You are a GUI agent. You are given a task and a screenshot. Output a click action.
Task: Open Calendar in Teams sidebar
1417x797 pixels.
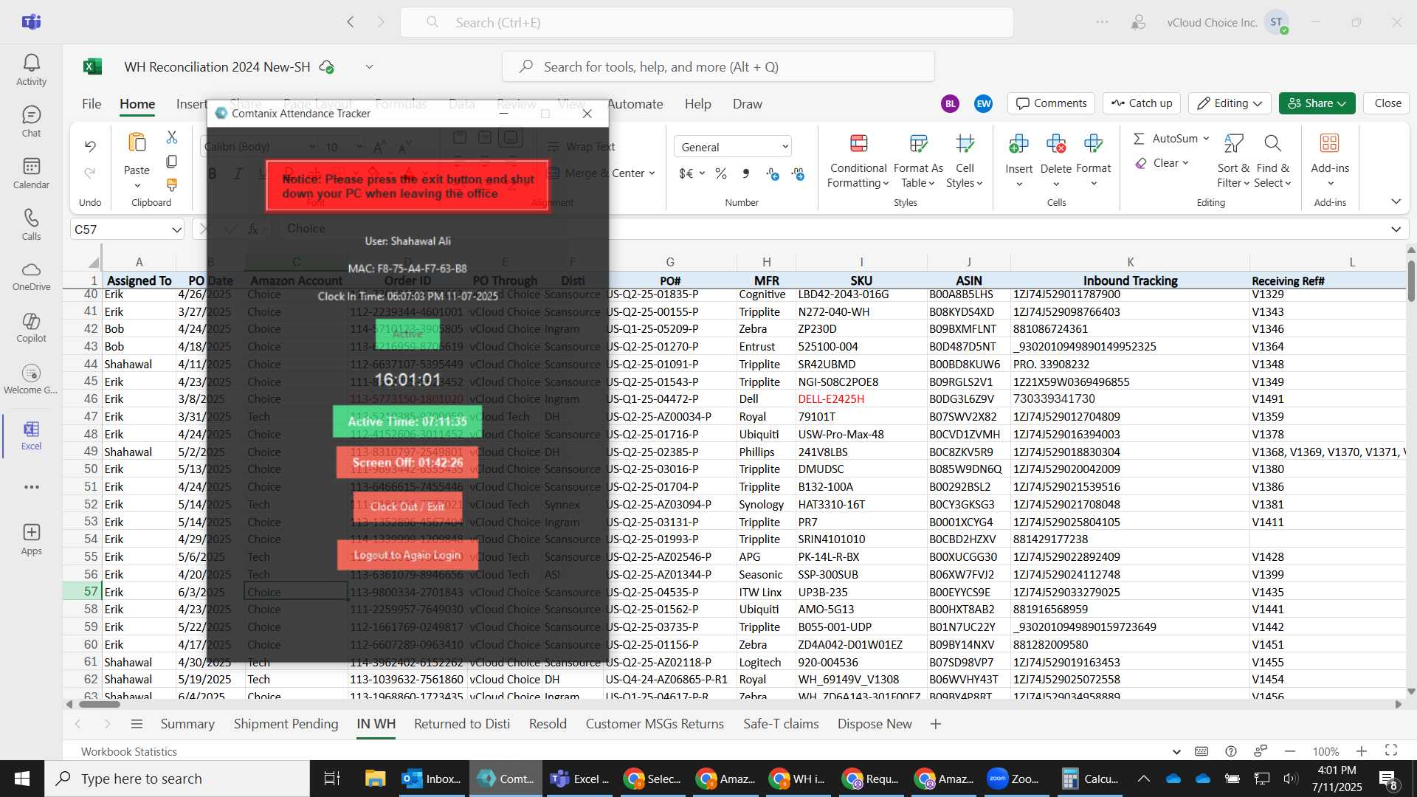pos(31,173)
